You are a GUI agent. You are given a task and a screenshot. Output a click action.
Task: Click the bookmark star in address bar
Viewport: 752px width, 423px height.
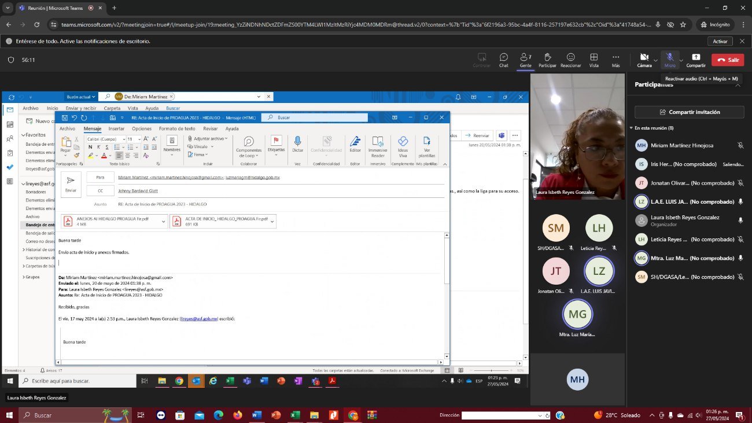683,25
